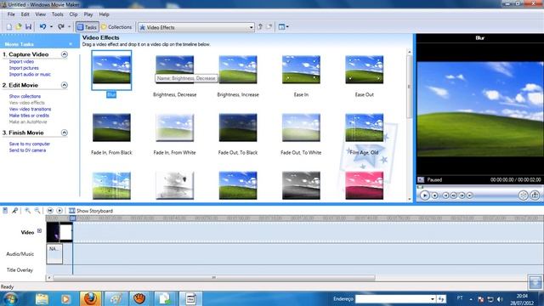Take picture from preview icon
Viewport: 544px width, 306px height.
pyautogui.click(x=535, y=195)
